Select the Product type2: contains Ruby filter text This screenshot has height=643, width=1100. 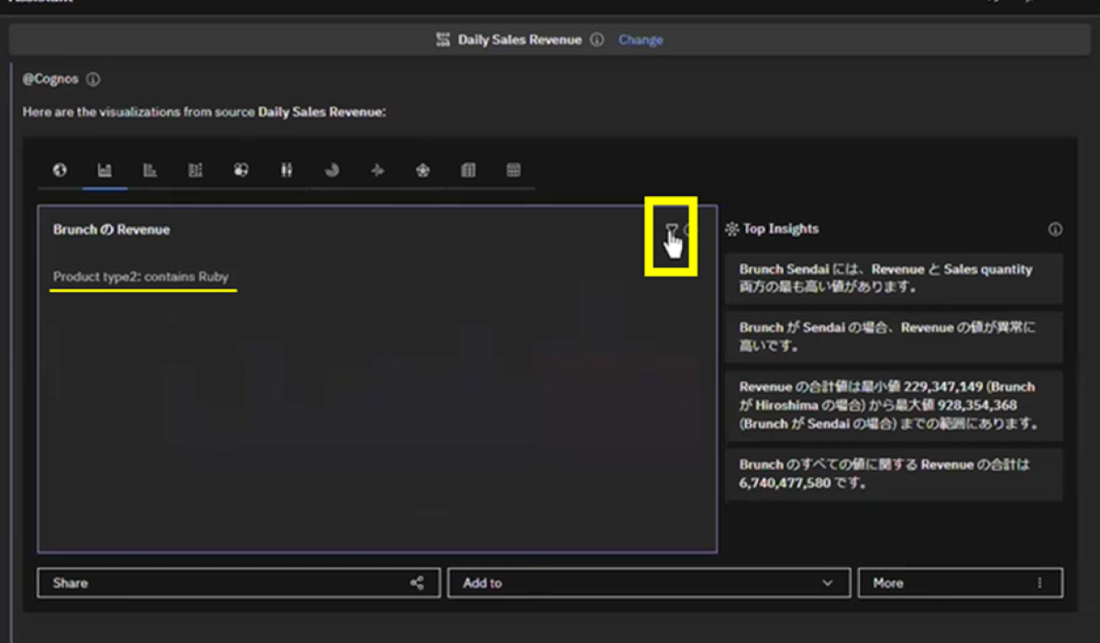click(140, 276)
